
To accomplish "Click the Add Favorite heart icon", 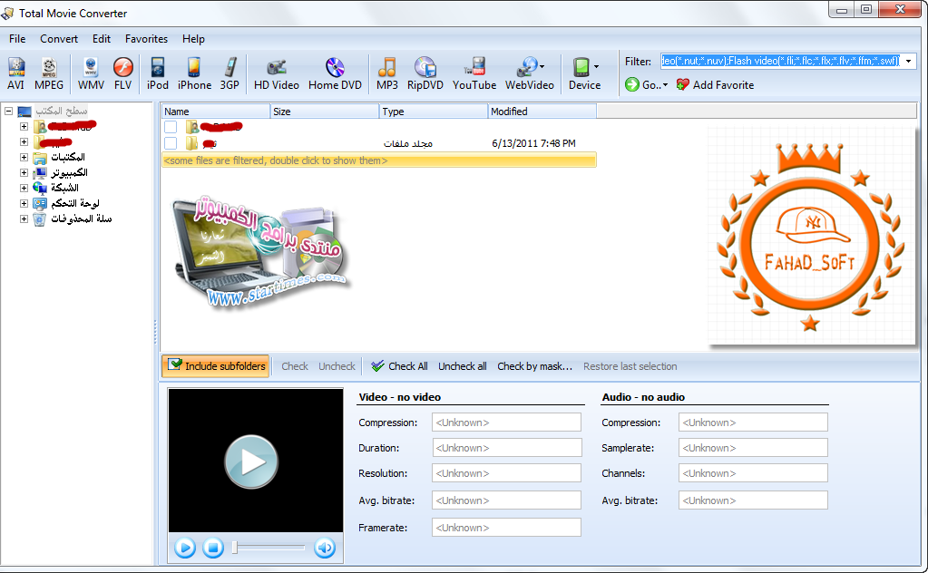I will 682,84.
